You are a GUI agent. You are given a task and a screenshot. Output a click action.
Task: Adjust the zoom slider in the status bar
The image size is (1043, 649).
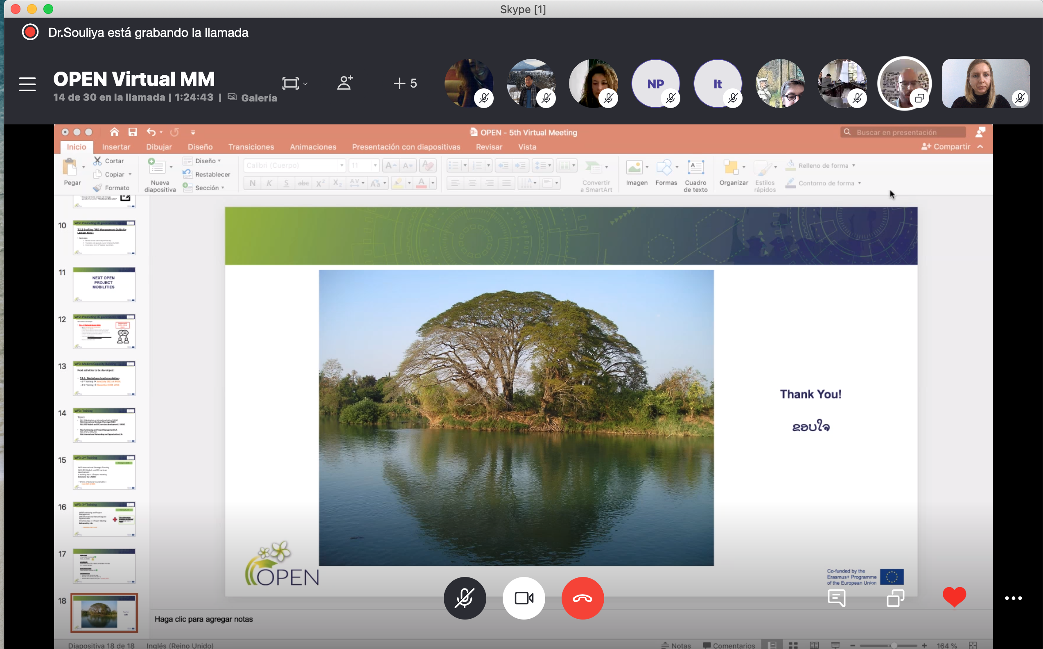894,645
